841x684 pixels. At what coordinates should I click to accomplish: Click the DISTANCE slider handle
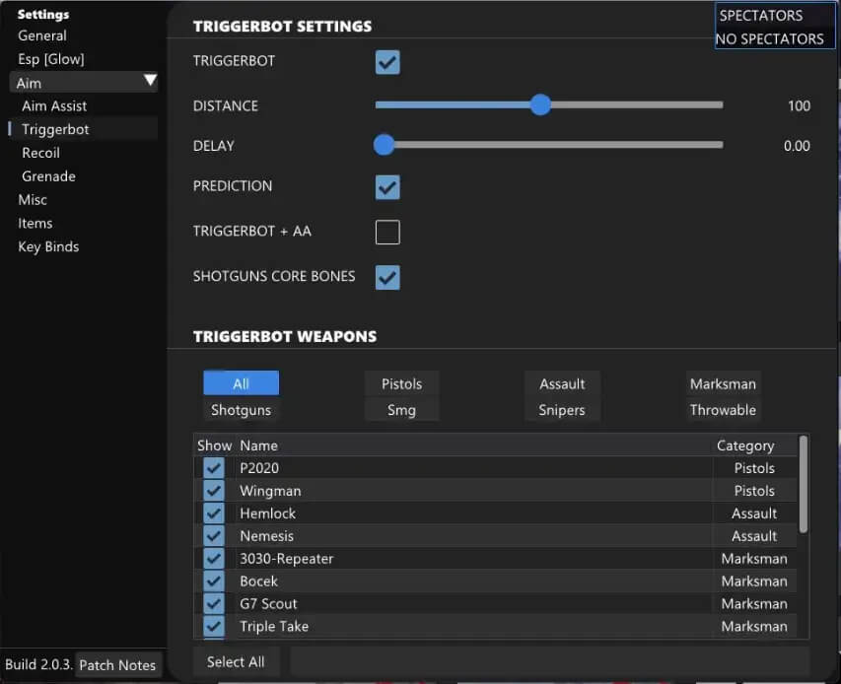[x=540, y=105]
